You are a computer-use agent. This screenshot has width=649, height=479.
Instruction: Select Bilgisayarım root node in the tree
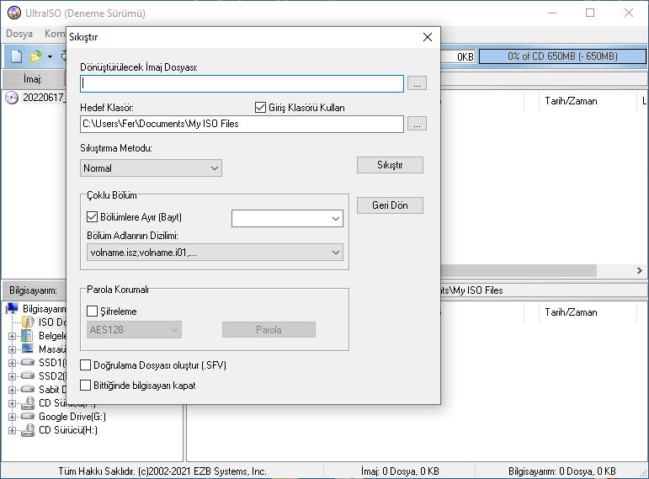(36, 308)
